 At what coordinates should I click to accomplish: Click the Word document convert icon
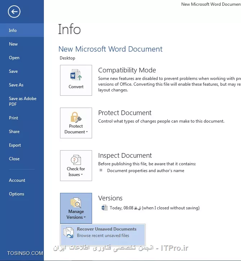coord(76,75)
